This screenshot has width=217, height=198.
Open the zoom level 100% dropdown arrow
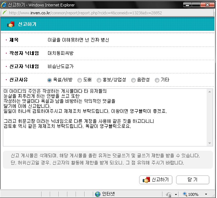(206, 194)
